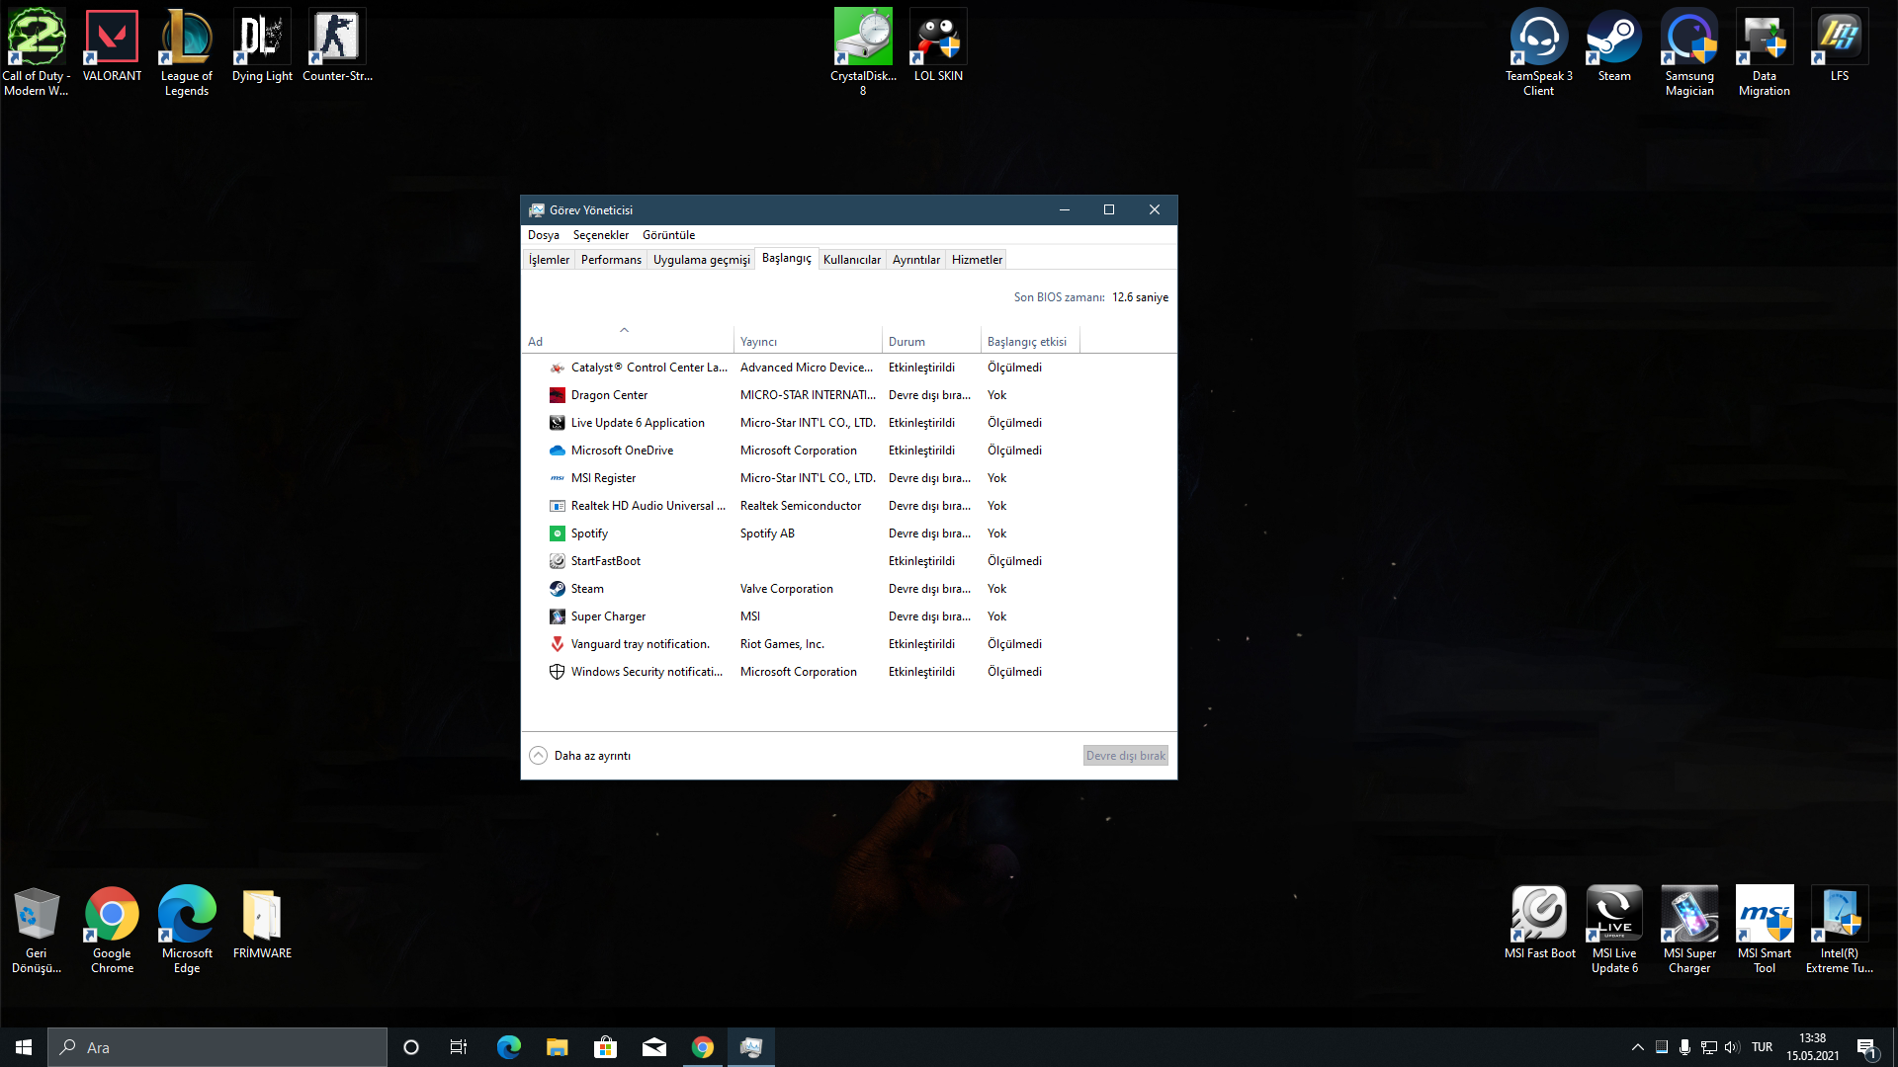Open Call of Duty Modern Warfare desktop shortcut
This screenshot has width=1898, height=1067.
click(x=37, y=51)
